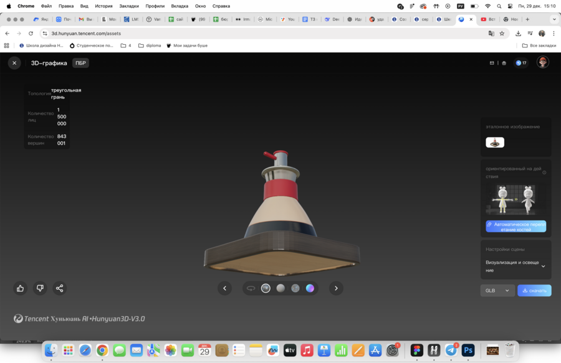Click the thumbs down dislike icon
Image resolution: width=561 pixels, height=363 pixels.
[x=40, y=288]
